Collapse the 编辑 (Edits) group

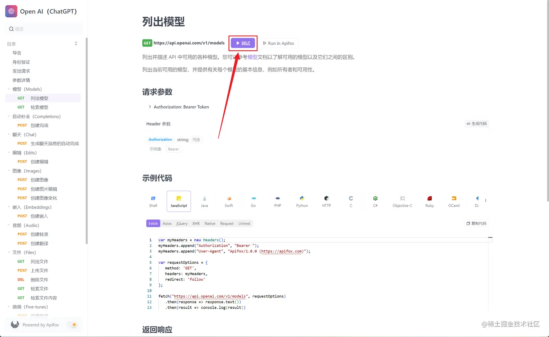(x=9, y=152)
